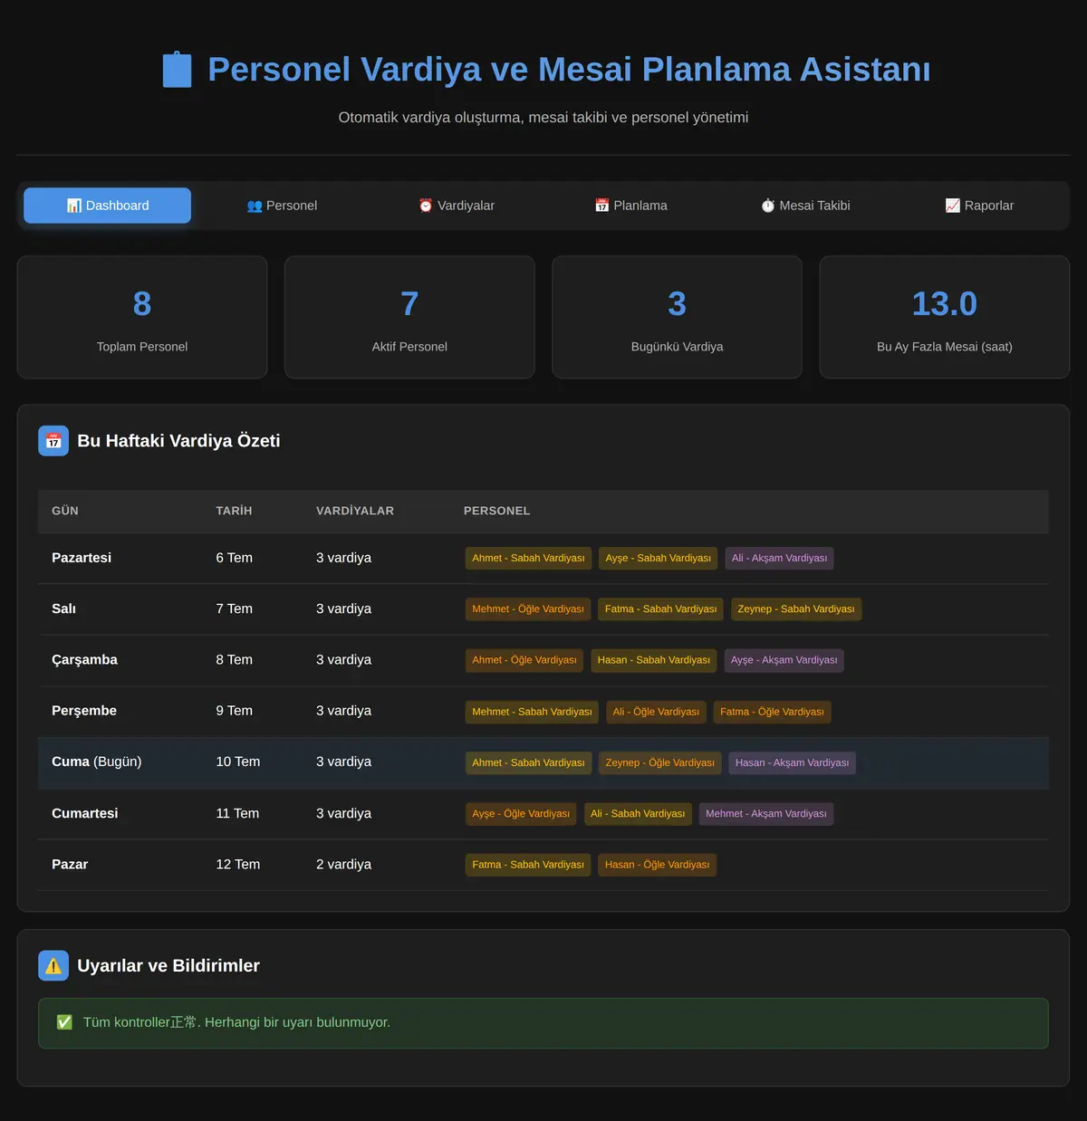
Task: Click the PERSONEL column header
Action: 497,511
